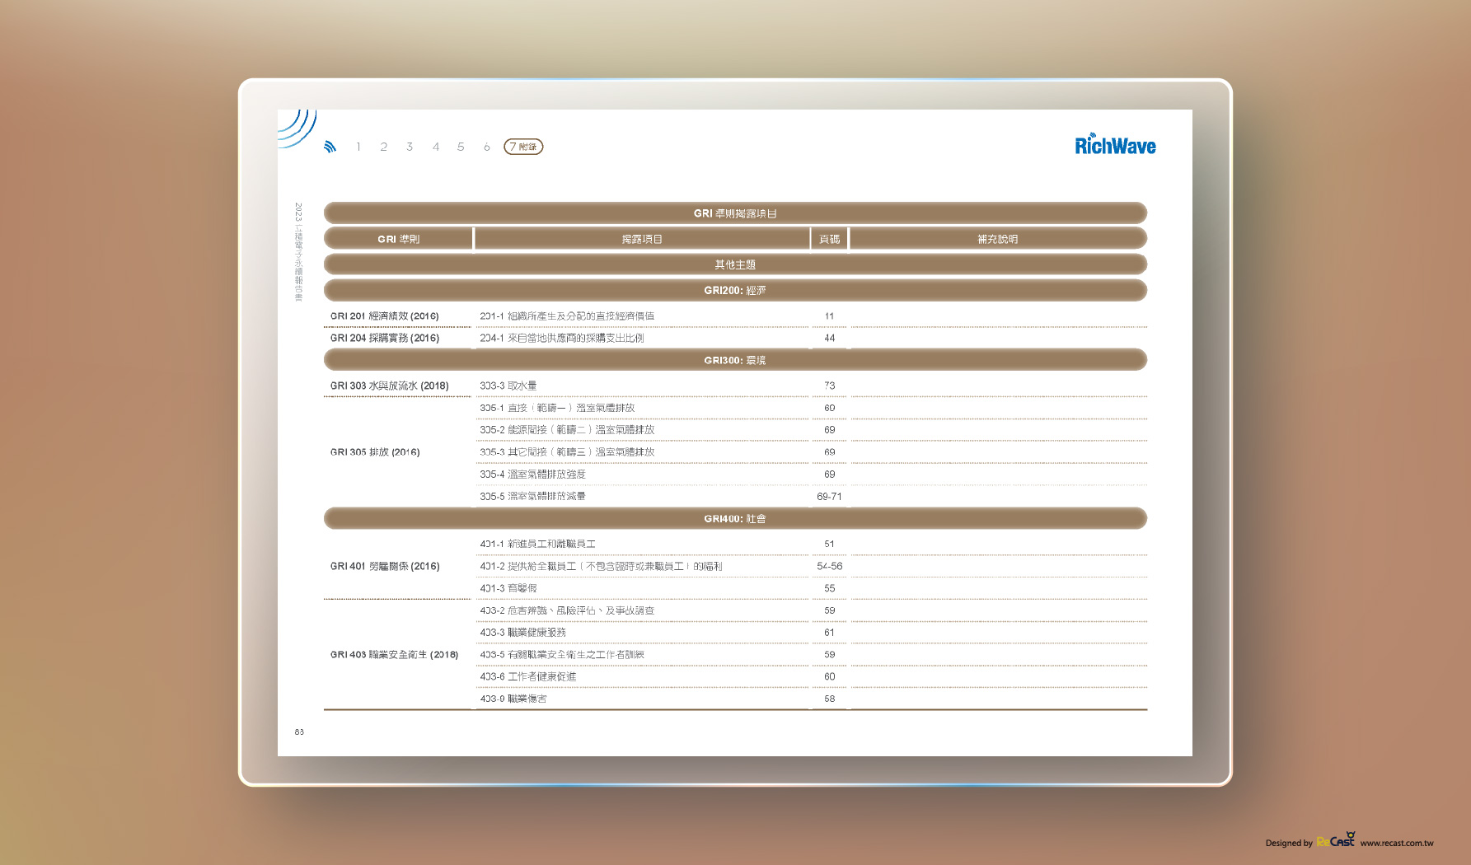This screenshot has width=1471, height=865.
Task: Click the '補充說明' column header
Action: 998,239
